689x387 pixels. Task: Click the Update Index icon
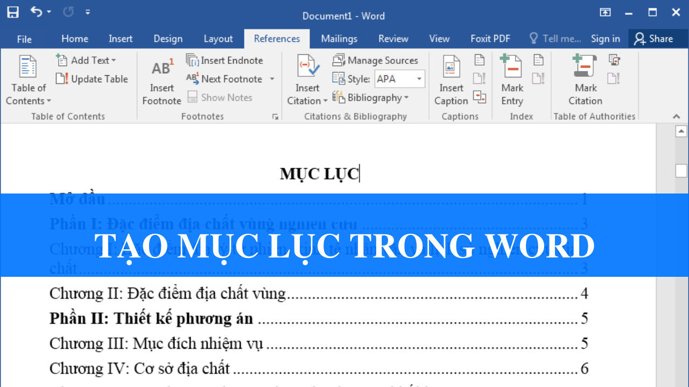(x=538, y=78)
